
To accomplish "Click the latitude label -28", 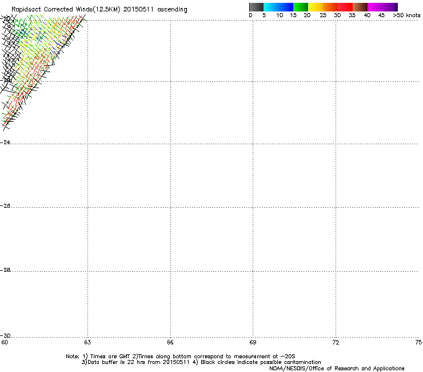I will click(x=5, y=270).
